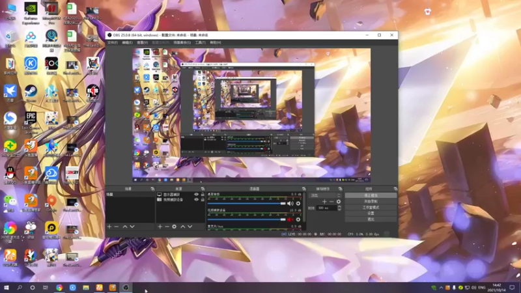Click the 300 ms duration field

[x=327, y=208]
